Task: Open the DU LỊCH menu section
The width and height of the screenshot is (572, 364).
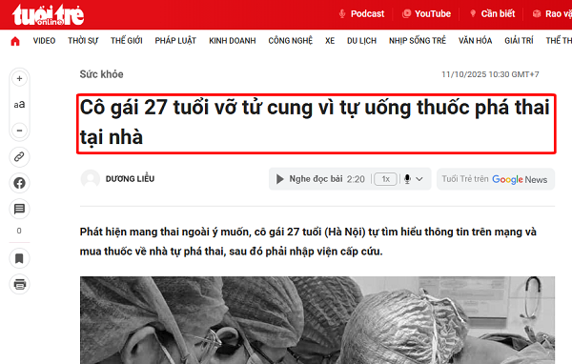Action: (x=361, y=41)
